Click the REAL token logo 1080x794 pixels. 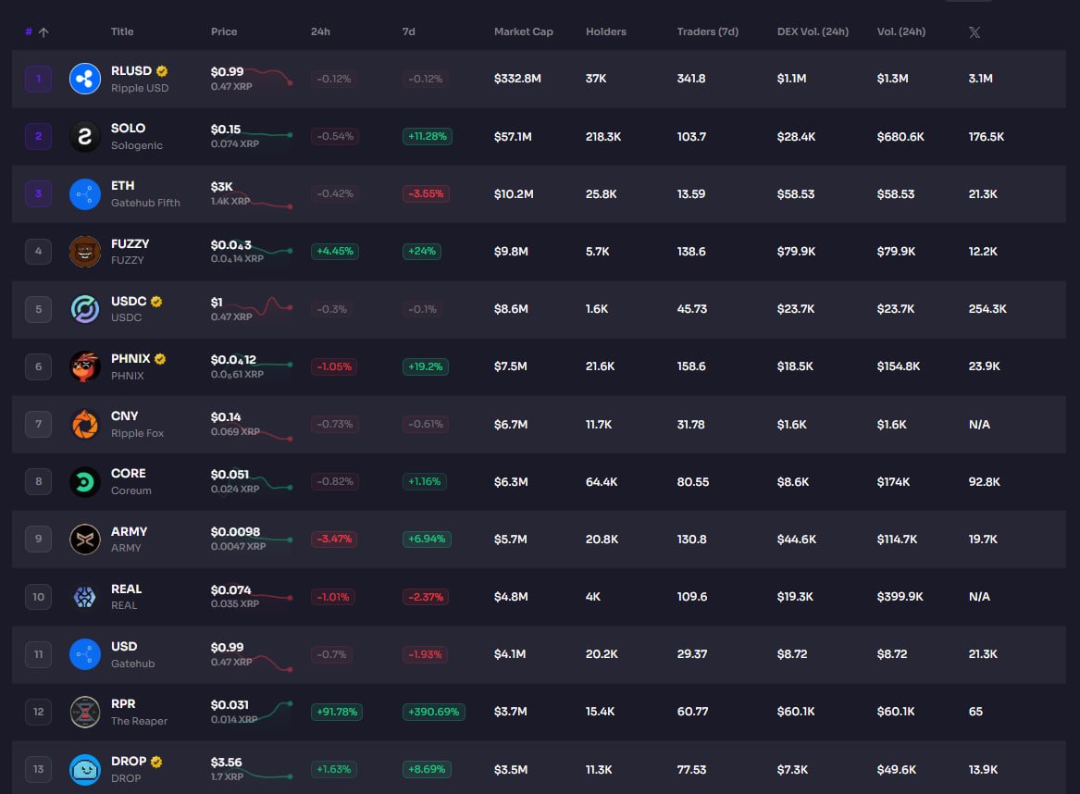[85, 596]
